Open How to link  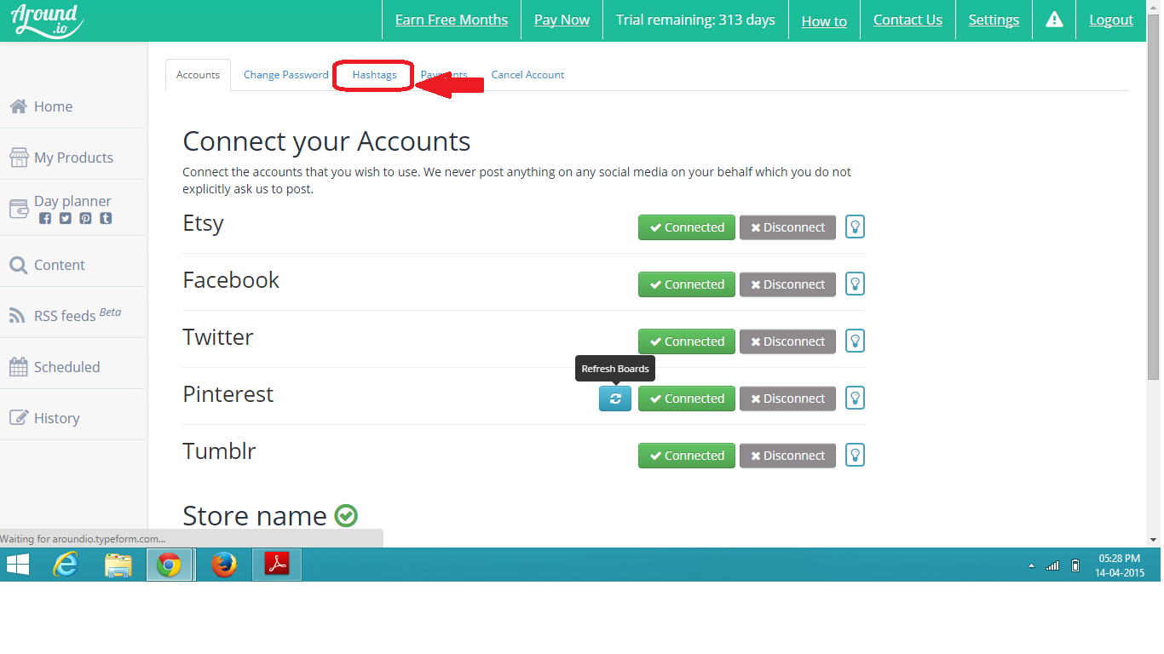tap(824, 21)
